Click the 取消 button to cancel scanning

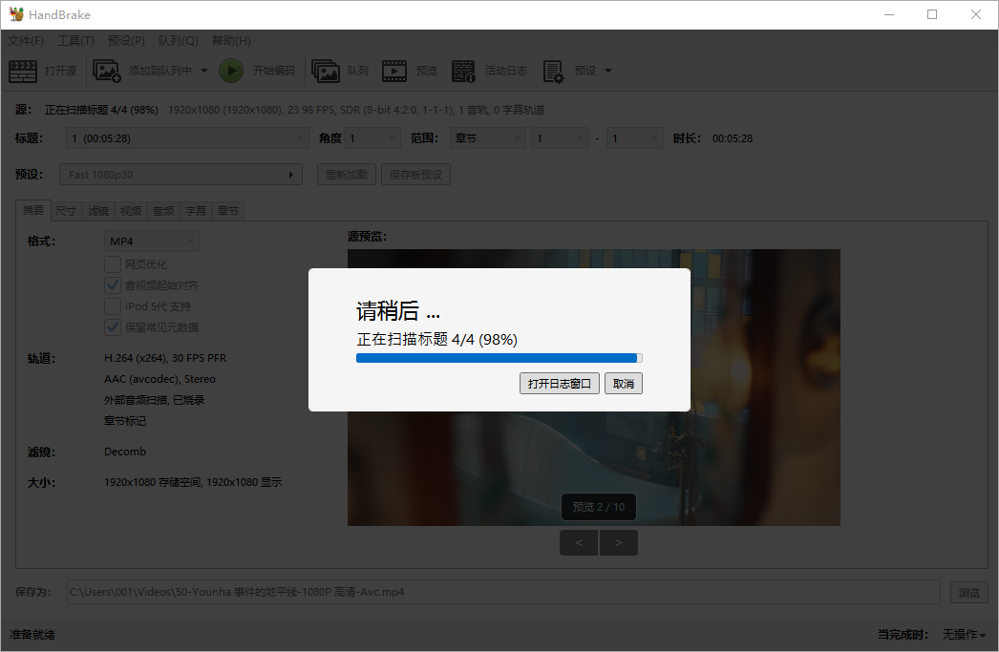click(x=624, y=384)
